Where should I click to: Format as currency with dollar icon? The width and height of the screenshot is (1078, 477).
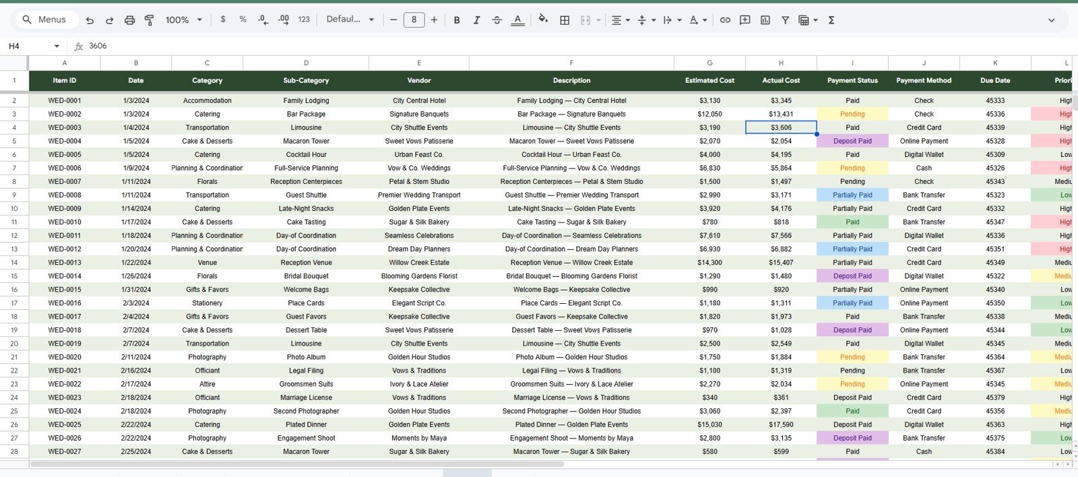[223, 20]
